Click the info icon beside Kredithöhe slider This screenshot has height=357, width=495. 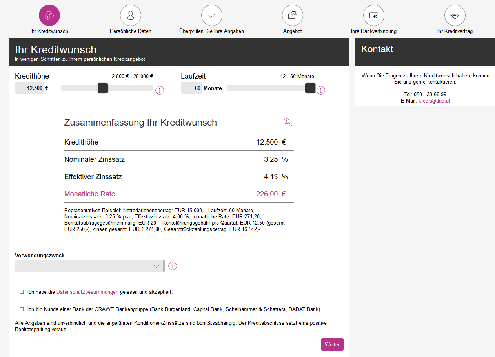(160, 90)
